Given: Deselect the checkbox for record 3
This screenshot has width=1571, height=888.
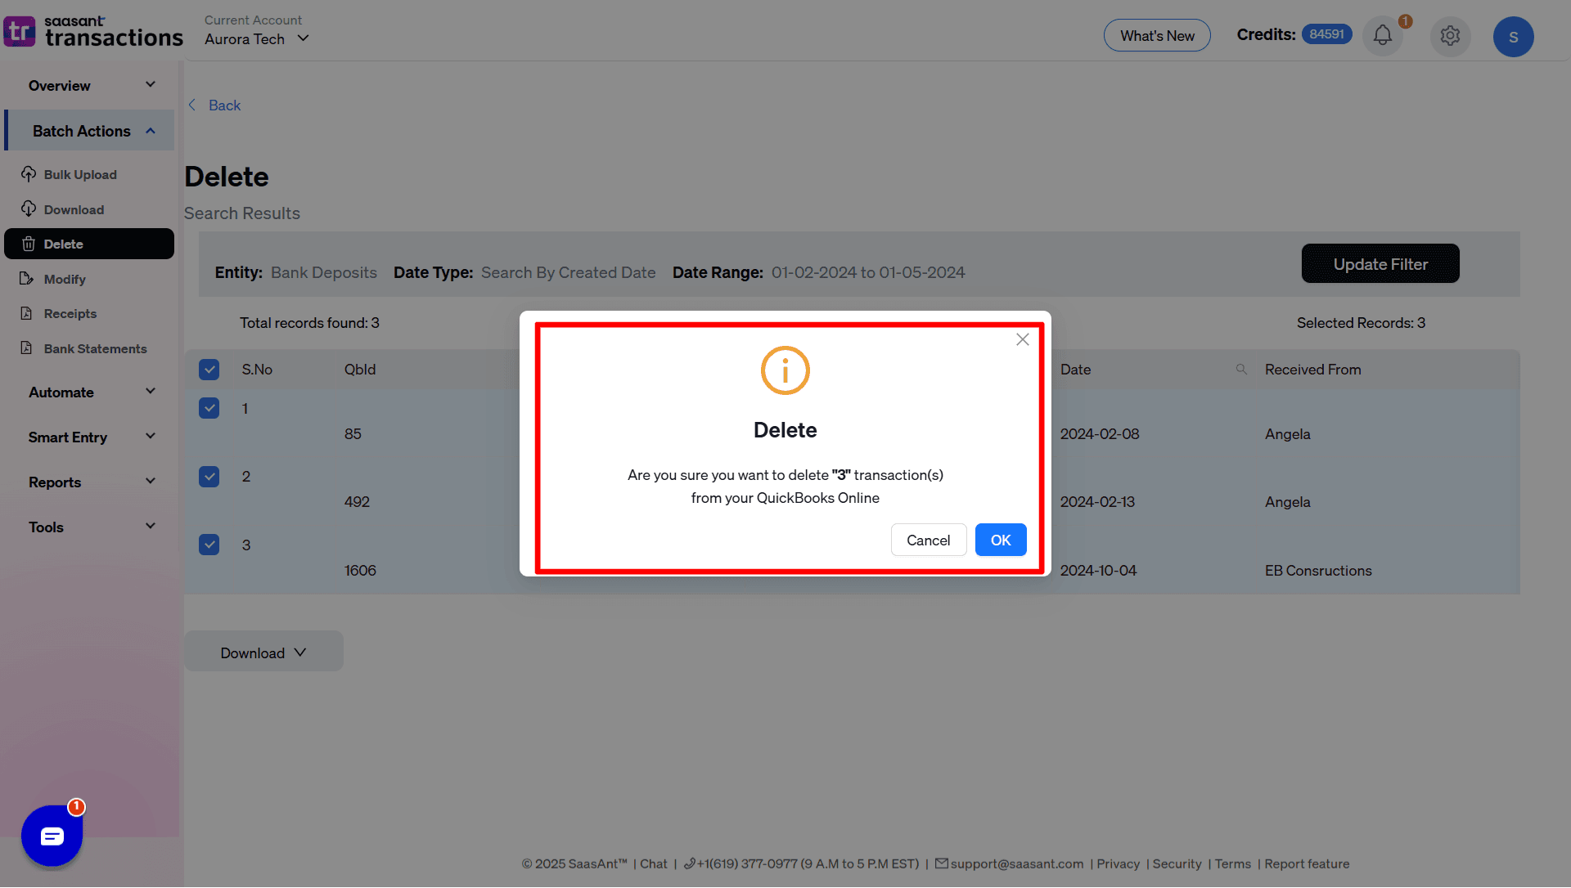Looking at the screenshot, I should click(209, 545).
